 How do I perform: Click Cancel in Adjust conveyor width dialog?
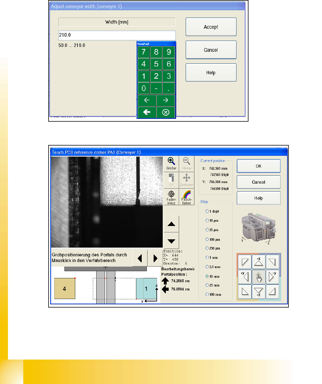tap(211, 50)
